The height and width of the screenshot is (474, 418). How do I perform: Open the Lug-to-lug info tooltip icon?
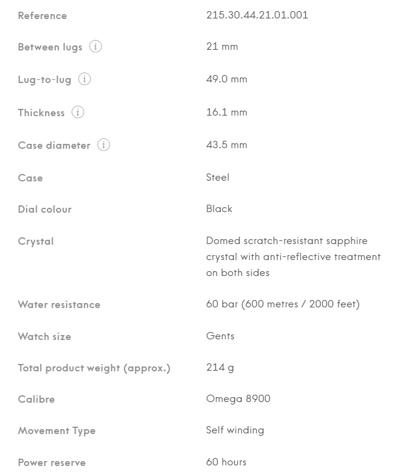coord(84,79)
